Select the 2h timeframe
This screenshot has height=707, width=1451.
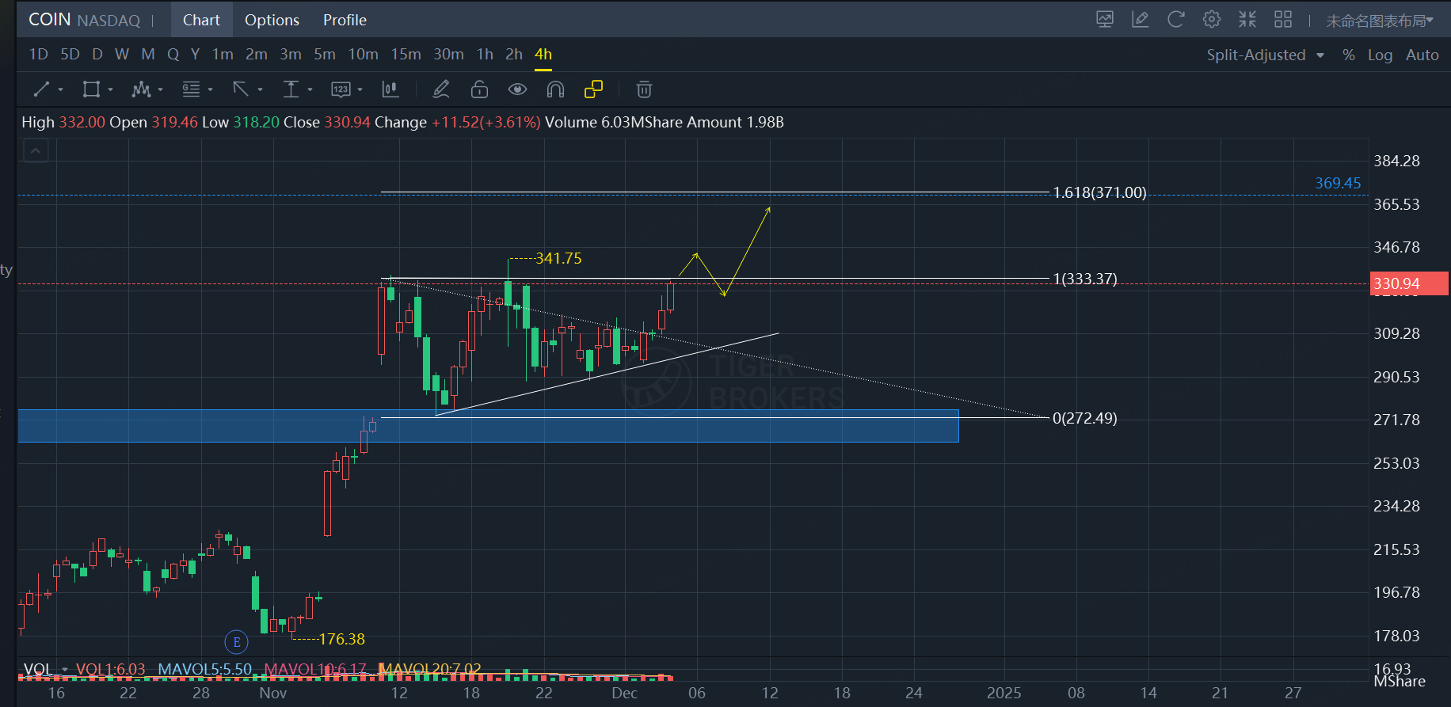click(x=514, y=55)
